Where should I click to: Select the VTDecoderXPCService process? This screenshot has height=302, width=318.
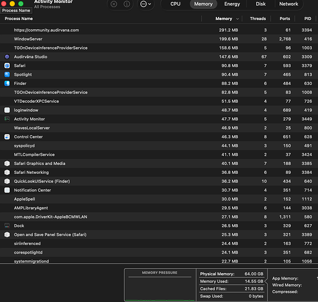point(159,101)
